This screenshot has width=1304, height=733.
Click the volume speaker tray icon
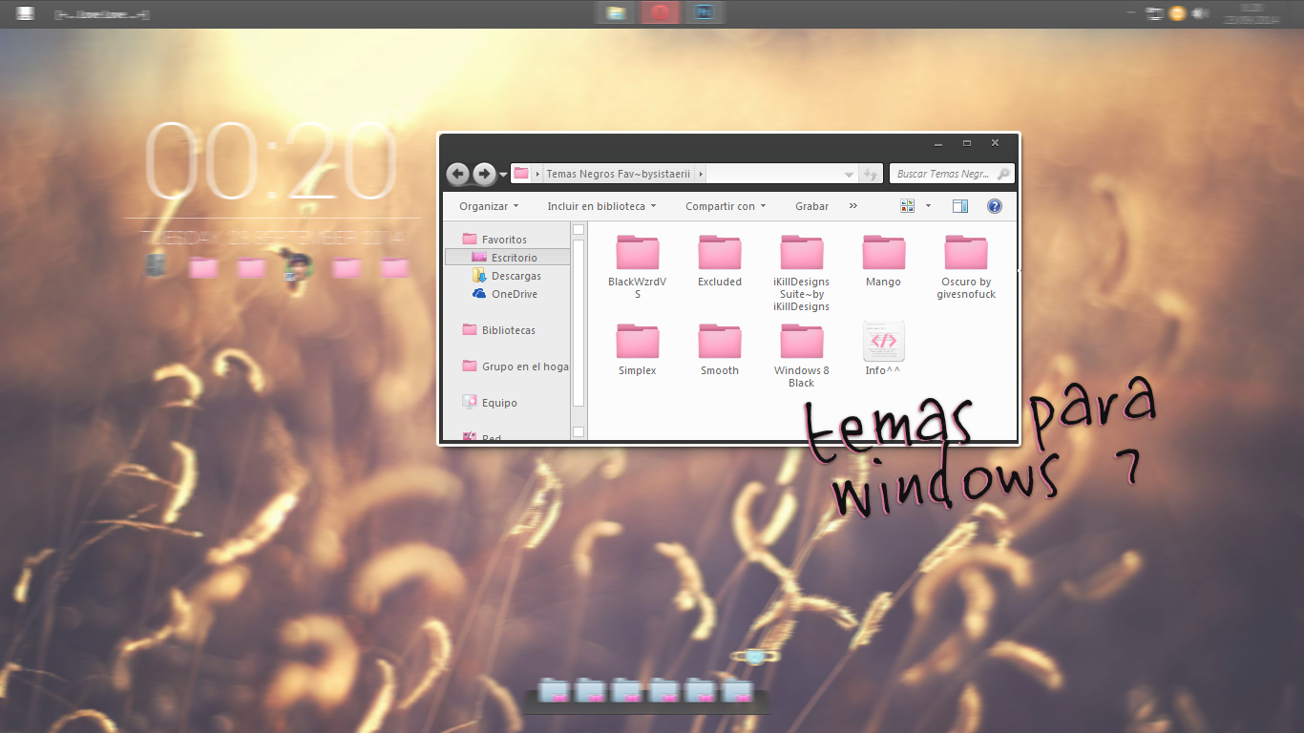1200,13
